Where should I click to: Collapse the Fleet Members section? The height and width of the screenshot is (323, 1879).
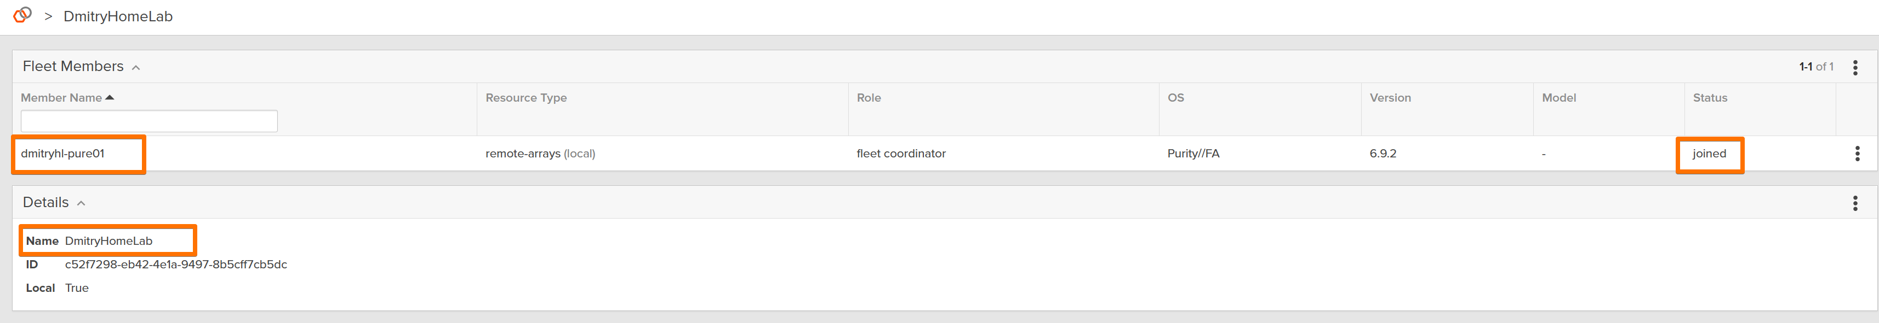[136, 68]
